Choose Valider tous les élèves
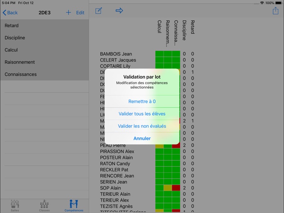Image resolution: width=284 pixels, height=213 pixels. point(142,114)
